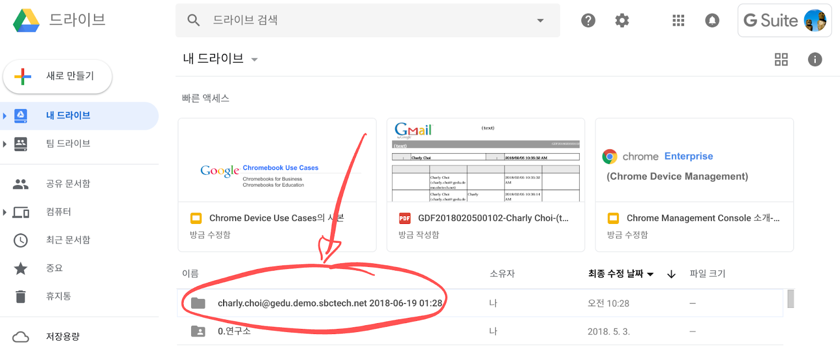Screen dimensions: 840x353
Task: Expand 팀 드라이브 tree in sidebar
Action: [5, 144]
